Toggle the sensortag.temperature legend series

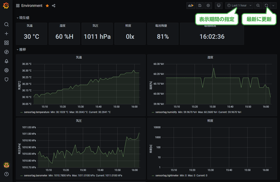click(x=37, y=112)
